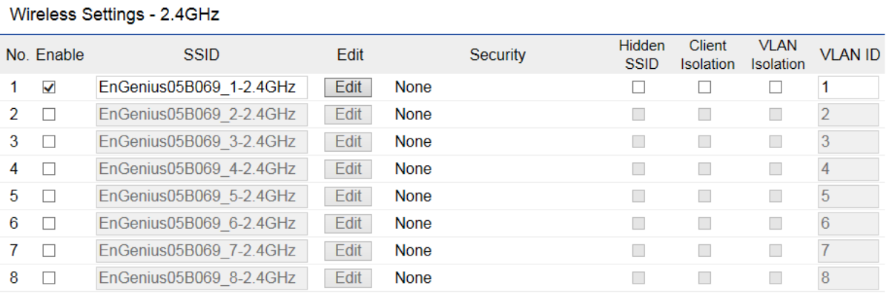Click Edit button in row 2

(x=348, y=115)
